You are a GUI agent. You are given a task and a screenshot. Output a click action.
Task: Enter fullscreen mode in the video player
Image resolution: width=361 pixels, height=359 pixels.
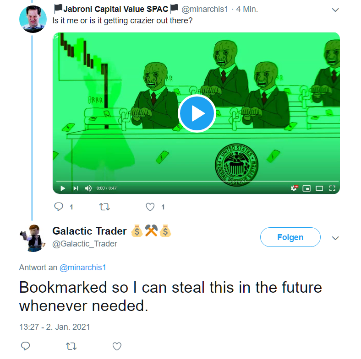(x=332, y=188)
